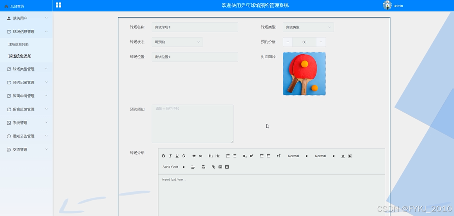Open the text alignment options
Image resolution: width=454 pixels, height=216 pixels.
[x=193, y=167]
